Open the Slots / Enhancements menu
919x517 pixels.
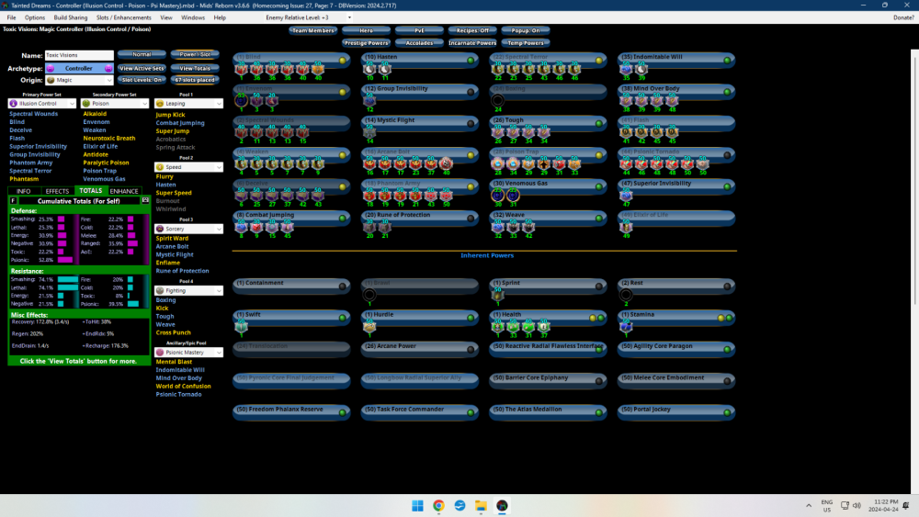123,17
